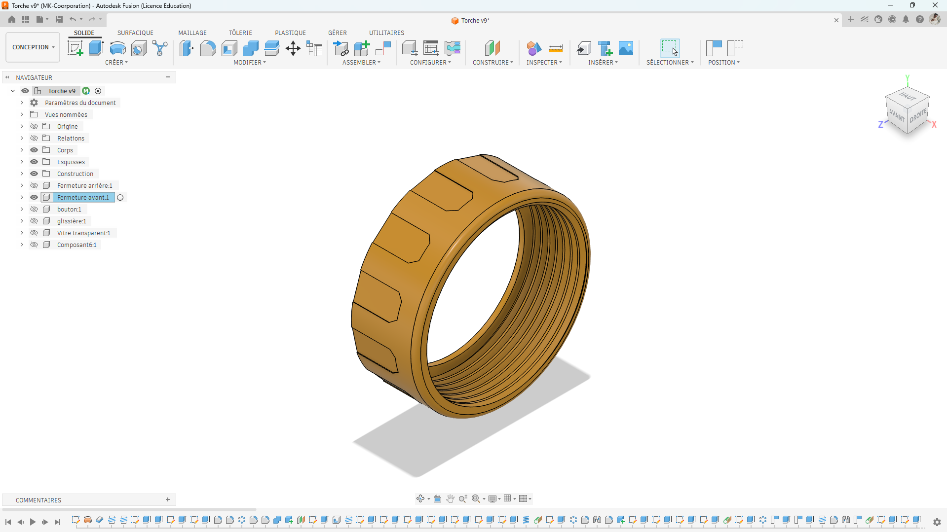Open the Orbit navigation tool
Image resolution: width=947 pixels, height=532 pixels.
click(420, 498)
